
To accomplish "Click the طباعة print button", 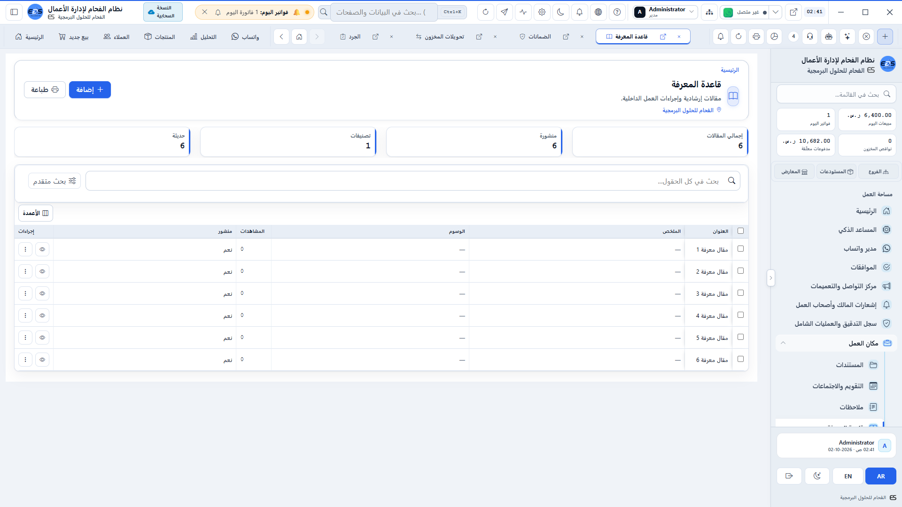I will pos(45,90).
